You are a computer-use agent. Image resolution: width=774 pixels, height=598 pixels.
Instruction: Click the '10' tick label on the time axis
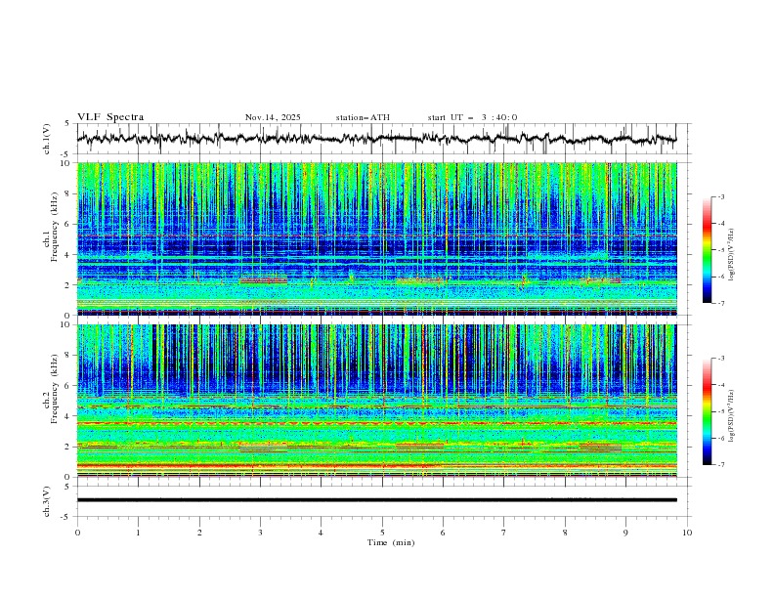(x=687, y=533)
